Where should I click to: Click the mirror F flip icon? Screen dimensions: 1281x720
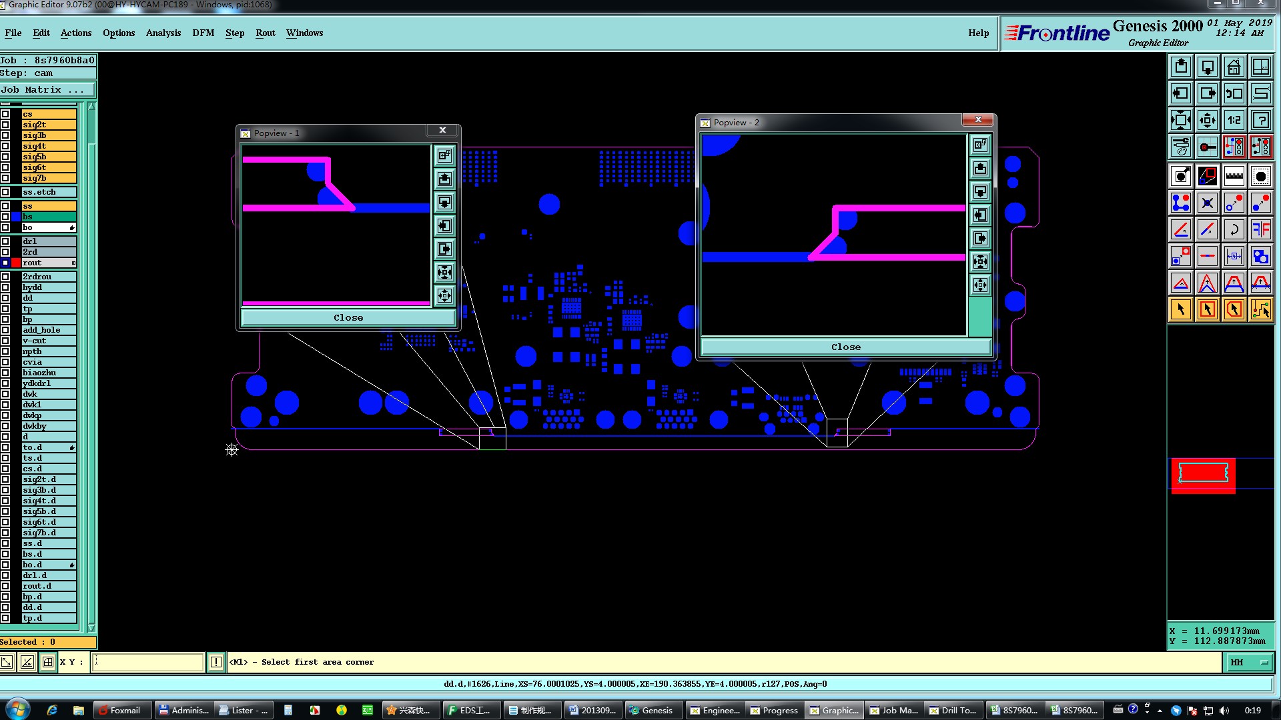[x=1261, y=229]
